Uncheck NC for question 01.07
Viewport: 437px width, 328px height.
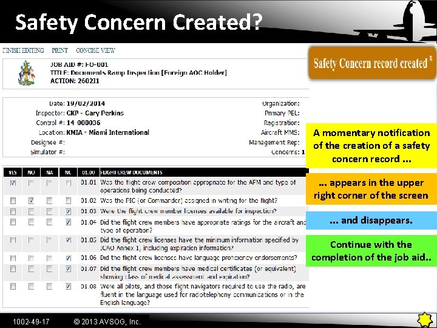pyautogui.click(x=68, y=269)
